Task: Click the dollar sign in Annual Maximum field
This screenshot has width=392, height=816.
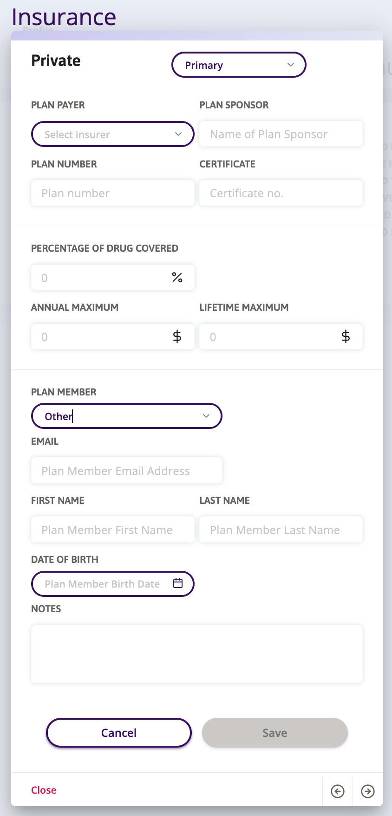Action: click(x=177, y=337)
